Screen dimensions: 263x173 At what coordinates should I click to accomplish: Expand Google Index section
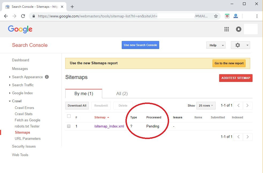pyautogui.click(x=10, y=93)
